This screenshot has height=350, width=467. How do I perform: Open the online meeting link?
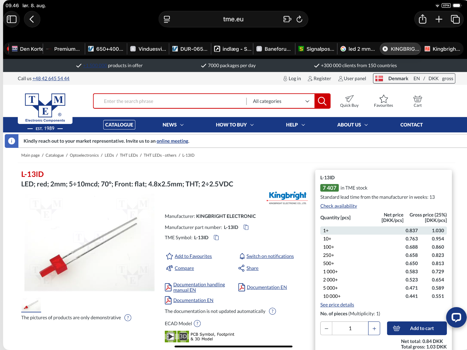point(172,141)
